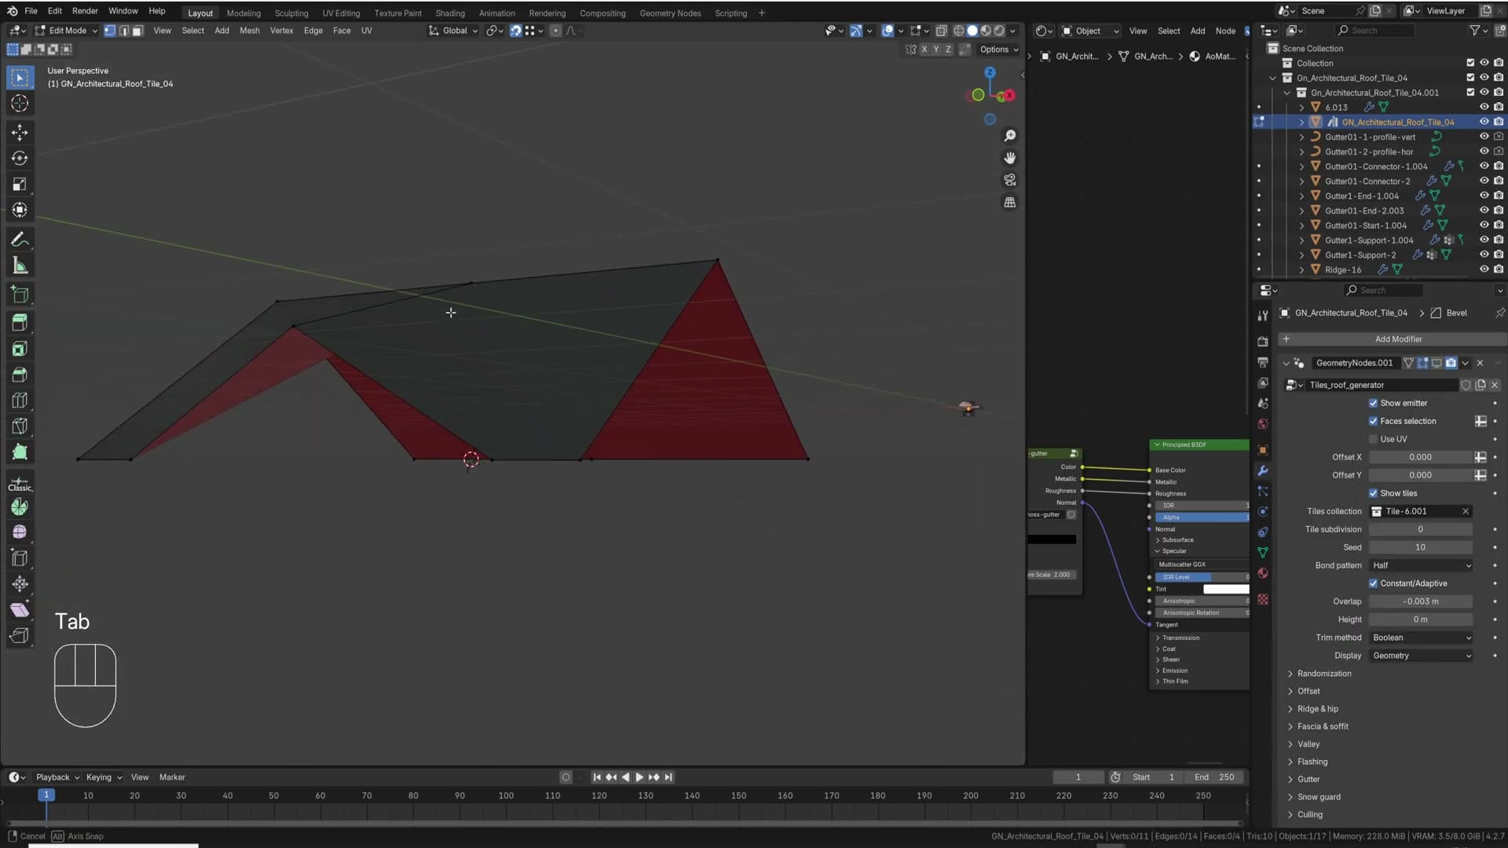Switch to the Geometry Nodes workspace tab
The image size is (1508, 848).
670,13
